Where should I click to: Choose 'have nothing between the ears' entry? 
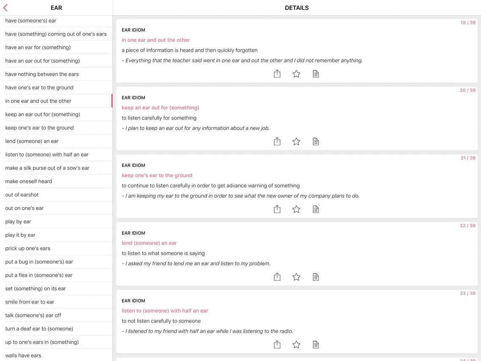click(x=56, y=74)
